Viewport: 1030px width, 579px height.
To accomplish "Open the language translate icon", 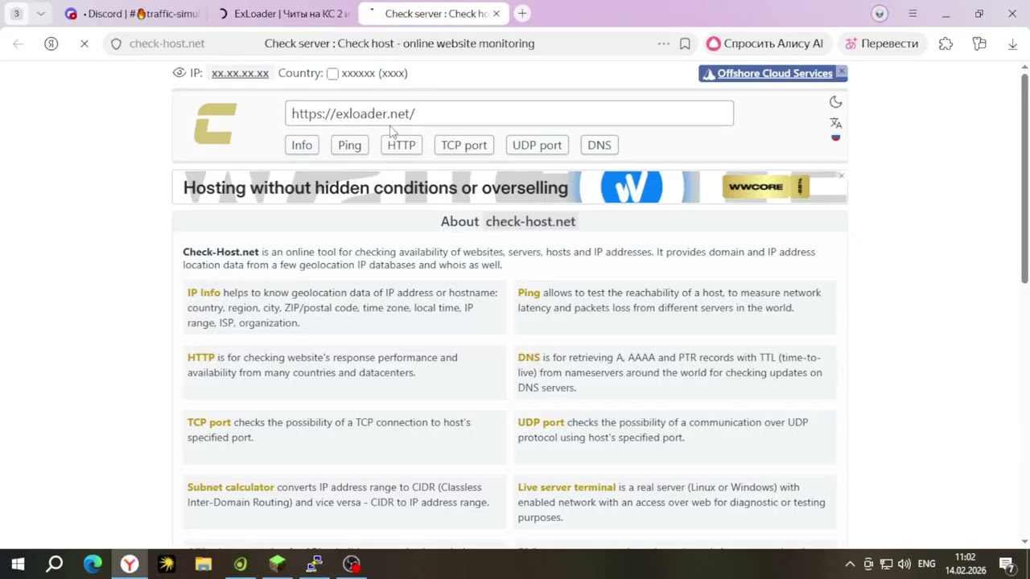I will click(x=836, y=123).
